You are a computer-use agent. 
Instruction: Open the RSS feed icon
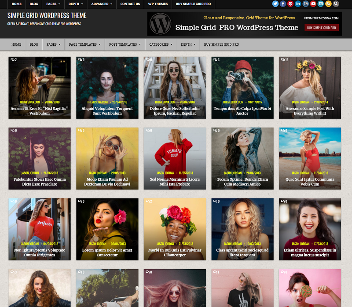click(328, 4)
